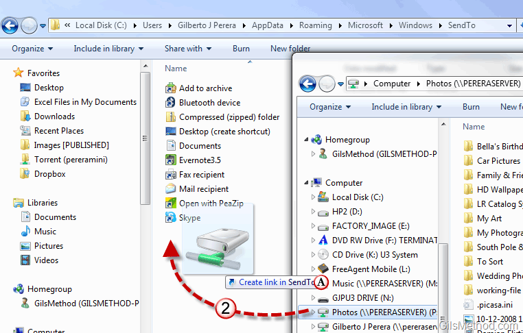Expand GilsMethod node in Photos window
The width and height of the screenshot is (523, 333).
tap(313, 154)
